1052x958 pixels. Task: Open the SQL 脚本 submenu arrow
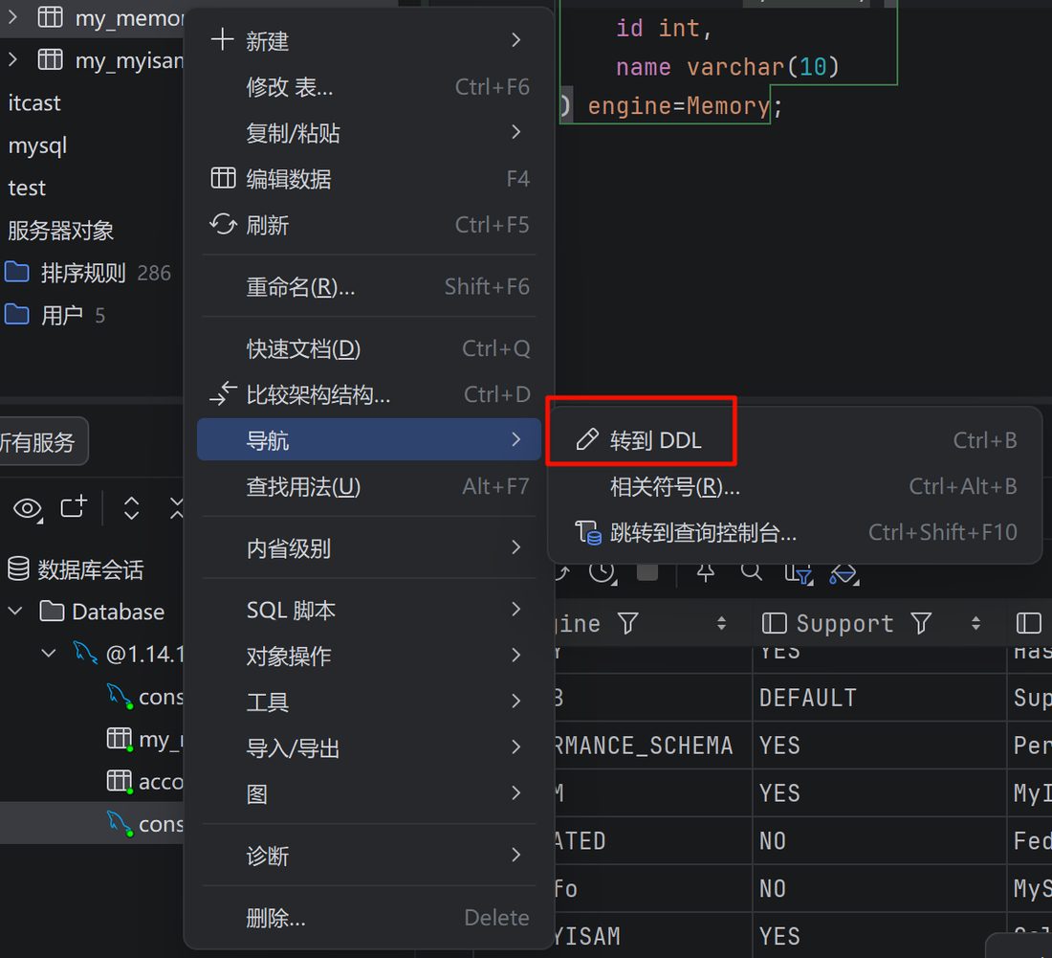515,610
